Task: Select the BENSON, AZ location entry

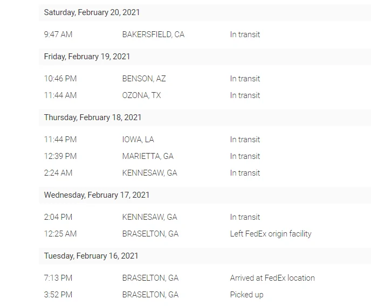Action: (x=144, y=79)
